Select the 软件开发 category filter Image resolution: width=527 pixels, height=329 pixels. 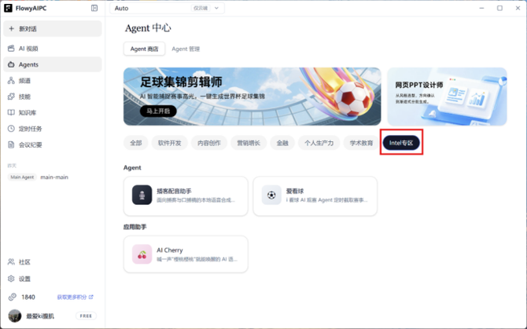(x=169, y=143)
